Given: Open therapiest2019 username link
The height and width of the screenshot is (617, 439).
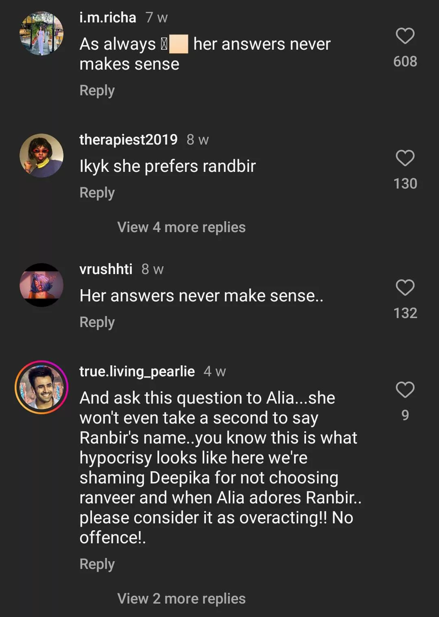Looking at the screenshot, I should [x=129, y=140].
